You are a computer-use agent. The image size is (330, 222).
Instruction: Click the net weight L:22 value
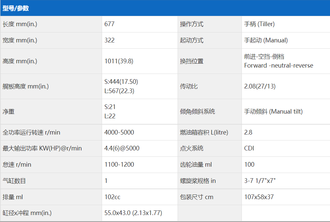click(x=110, y=116)
